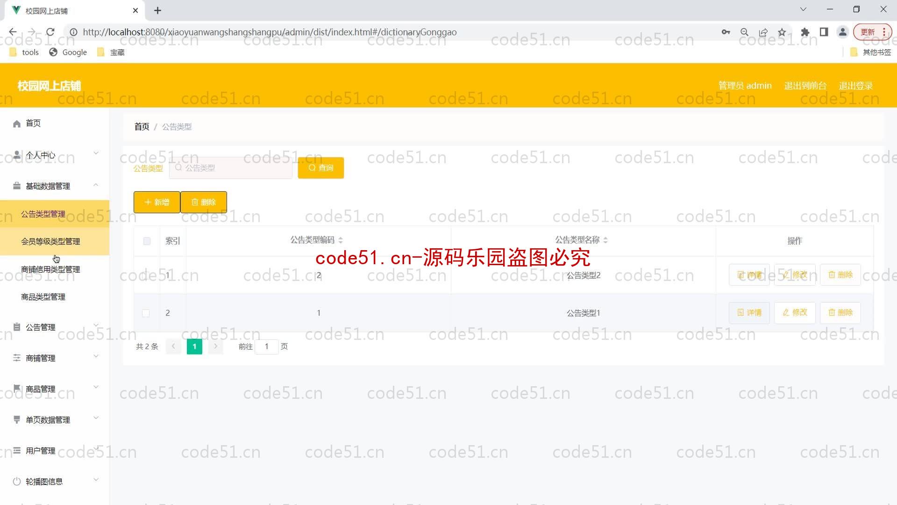Click the briefcase icon for 基础数据管理
This screenshot has height=505, width=897.
click(x=17, y=186)
